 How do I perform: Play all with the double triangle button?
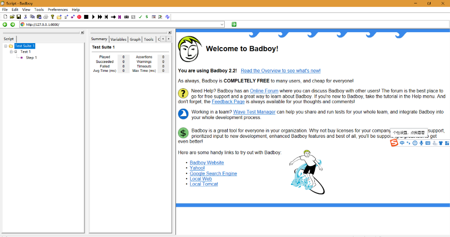pos(100,17)
